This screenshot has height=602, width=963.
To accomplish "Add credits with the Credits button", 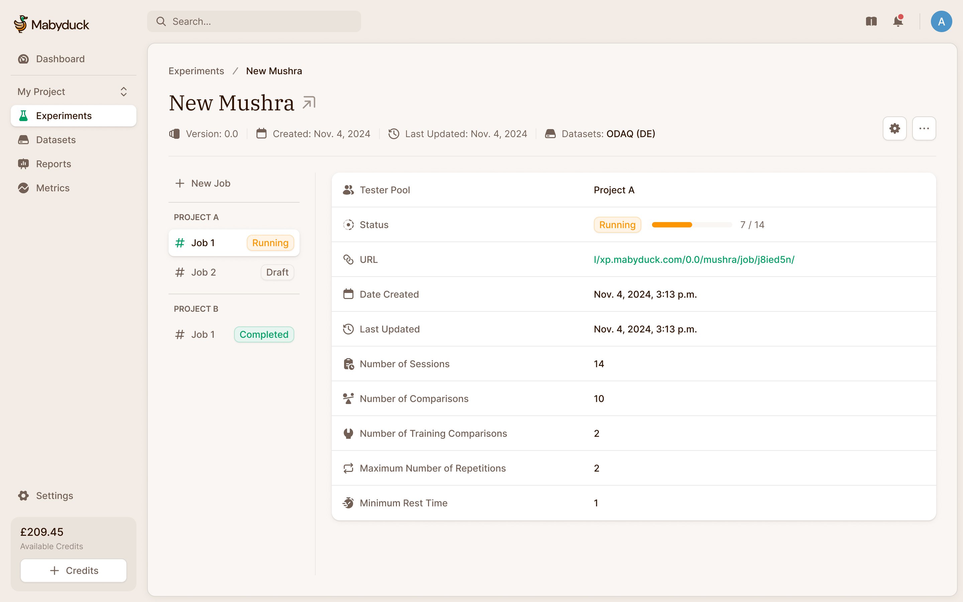I will coord(74,571).
